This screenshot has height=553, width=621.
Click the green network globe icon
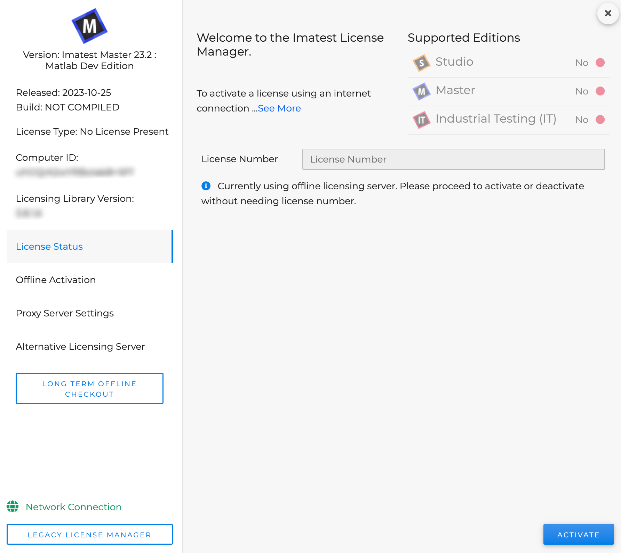coord(13,506)
